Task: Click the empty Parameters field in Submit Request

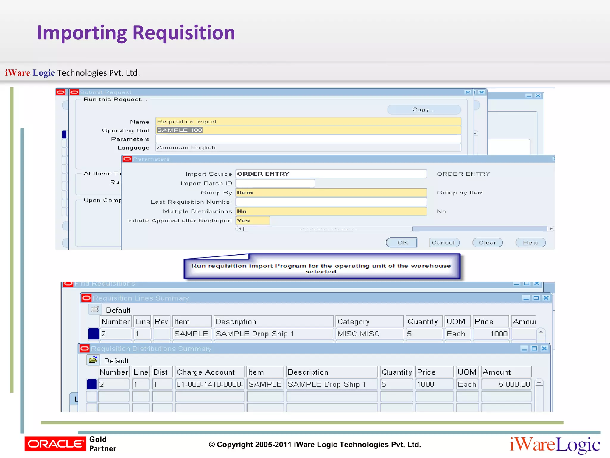Action: pos(308,139)
